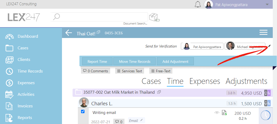Click invoice document icon on Writing email
Screen dimensions: 277x124
pos(224,113)
